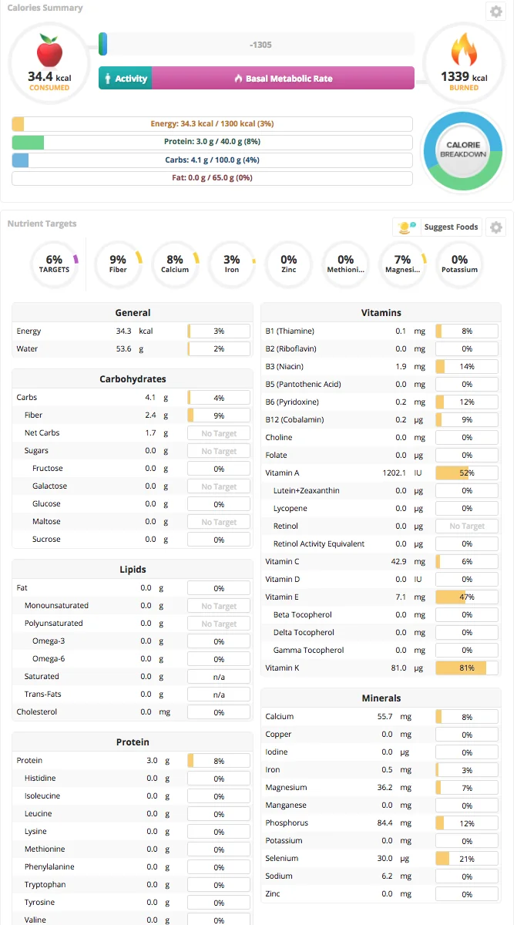Image resolution: width=517 pixels, height=925 pixels.
Task: Open Nutrient Targets settings gear
Action: tap(496, 227)
